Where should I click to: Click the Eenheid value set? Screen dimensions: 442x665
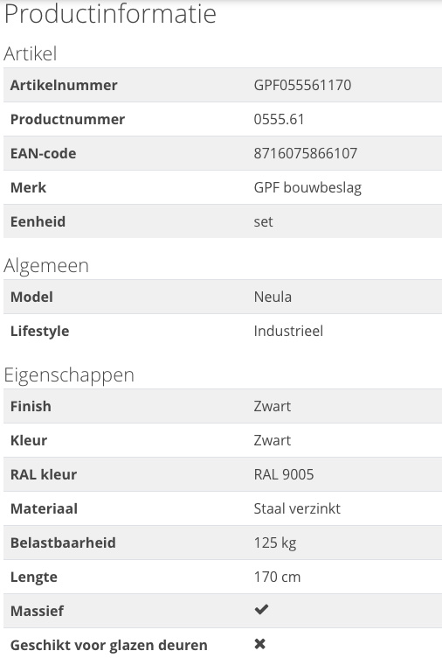tap(263, 221)
